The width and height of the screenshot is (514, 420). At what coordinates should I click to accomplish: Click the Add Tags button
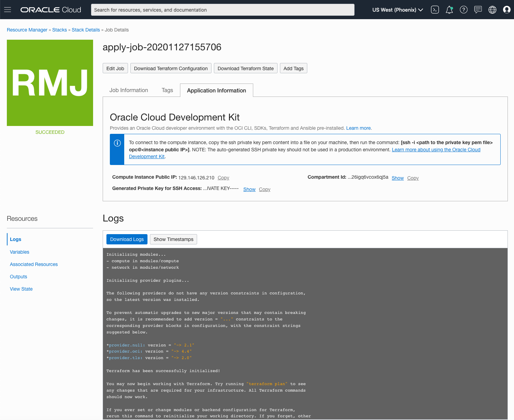294,68
